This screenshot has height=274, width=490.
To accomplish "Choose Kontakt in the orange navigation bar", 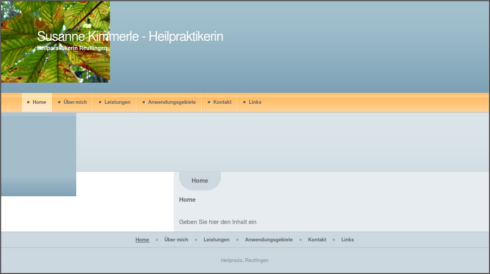I will (222, 102).
